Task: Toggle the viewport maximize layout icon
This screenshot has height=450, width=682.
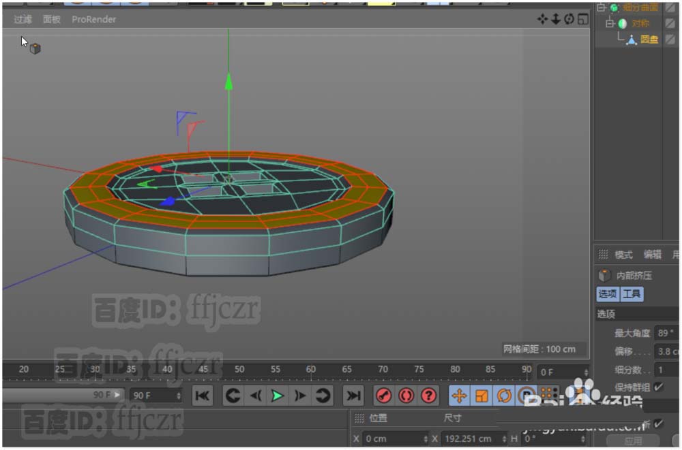Action: tap(582, 19)
